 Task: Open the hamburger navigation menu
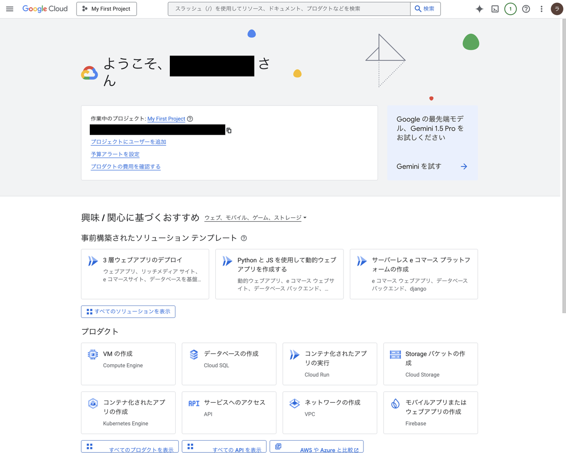[x=10, y=9]
